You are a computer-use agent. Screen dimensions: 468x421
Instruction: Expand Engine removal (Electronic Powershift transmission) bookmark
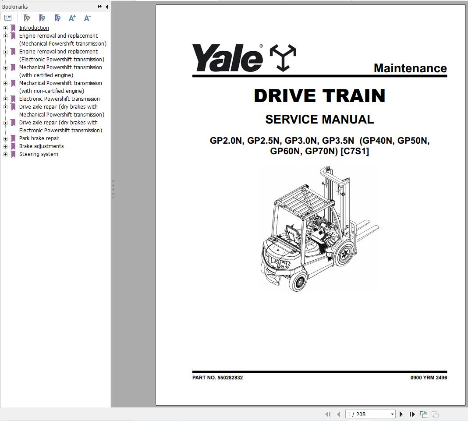coord(5,52)
